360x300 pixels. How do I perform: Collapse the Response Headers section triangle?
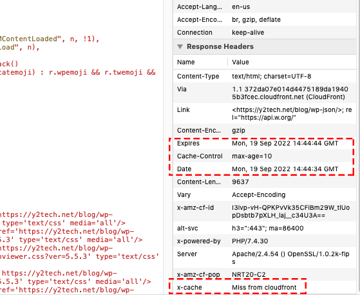(x=180, y=47)
